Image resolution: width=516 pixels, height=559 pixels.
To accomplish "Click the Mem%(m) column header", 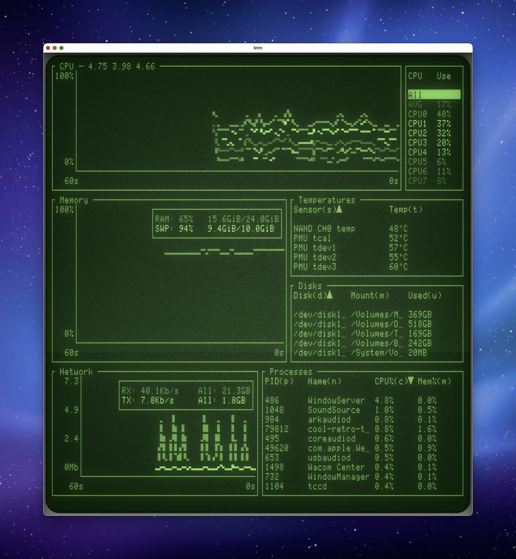I will pos(434,381).
